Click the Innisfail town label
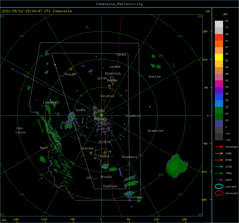The height and width of the screenshot is (223, 239). coord(107,96)
